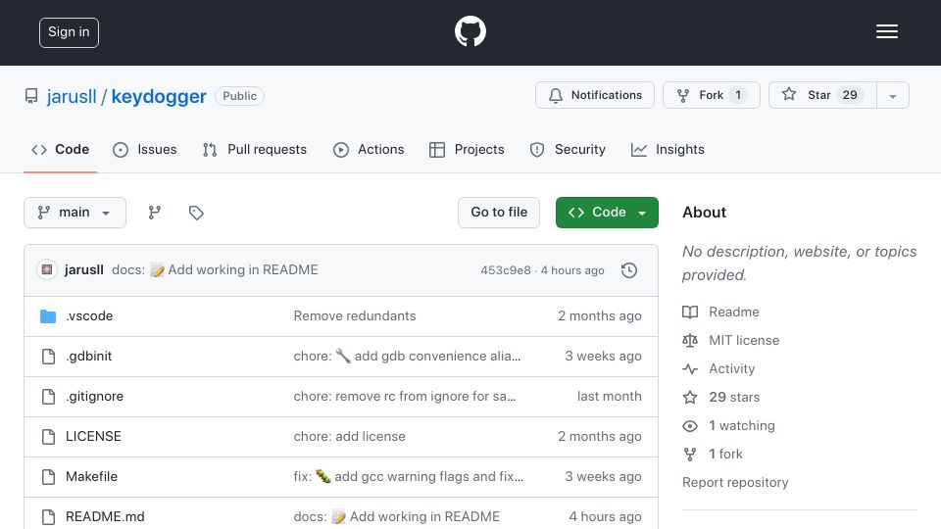Click the Public visibility badge
This screenshot has height=529, width=941.
coord(239,96)
